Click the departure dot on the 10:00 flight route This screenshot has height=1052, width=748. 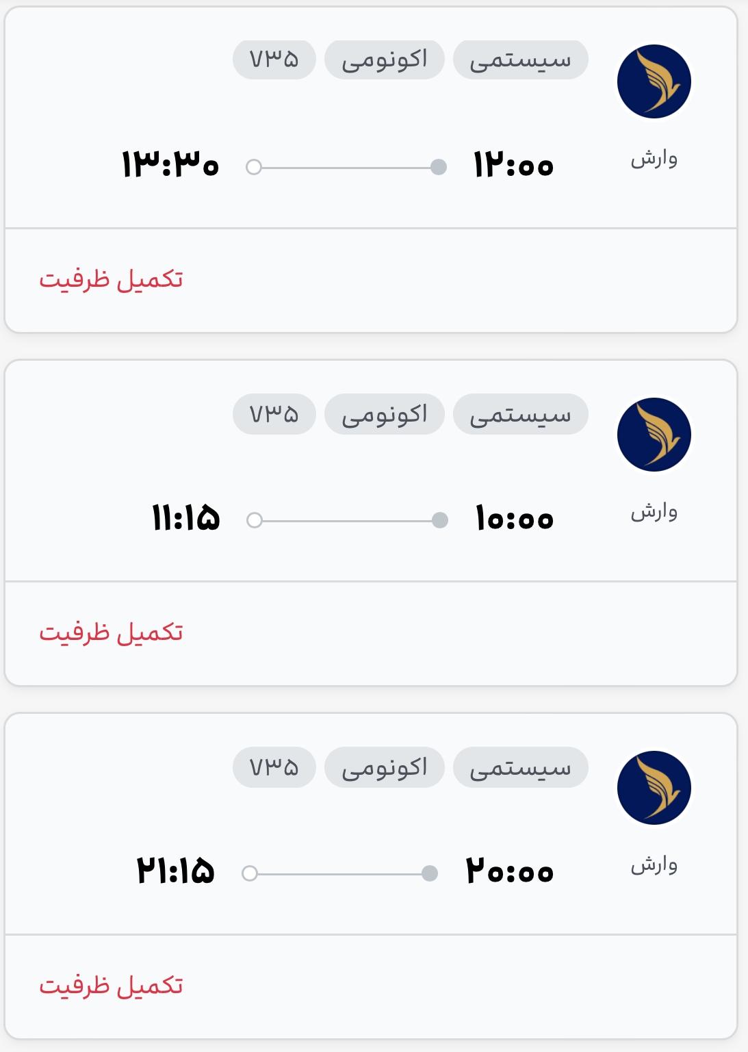point(440,520)
